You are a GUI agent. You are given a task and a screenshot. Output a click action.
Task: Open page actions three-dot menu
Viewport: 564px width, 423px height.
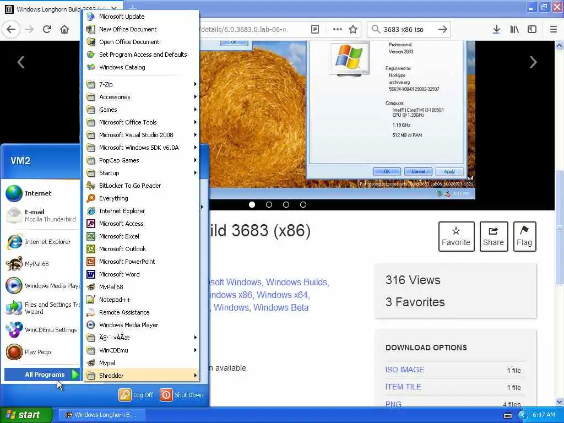338,29
